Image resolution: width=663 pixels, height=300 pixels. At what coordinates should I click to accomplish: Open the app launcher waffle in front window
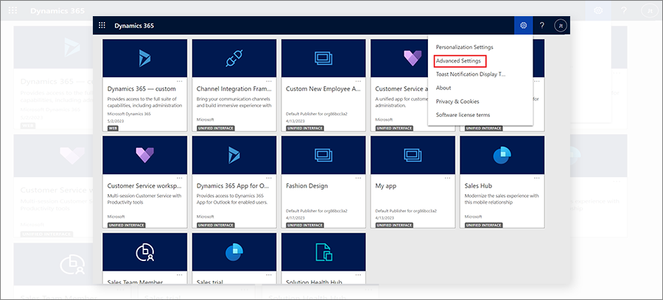coord(102,25)
